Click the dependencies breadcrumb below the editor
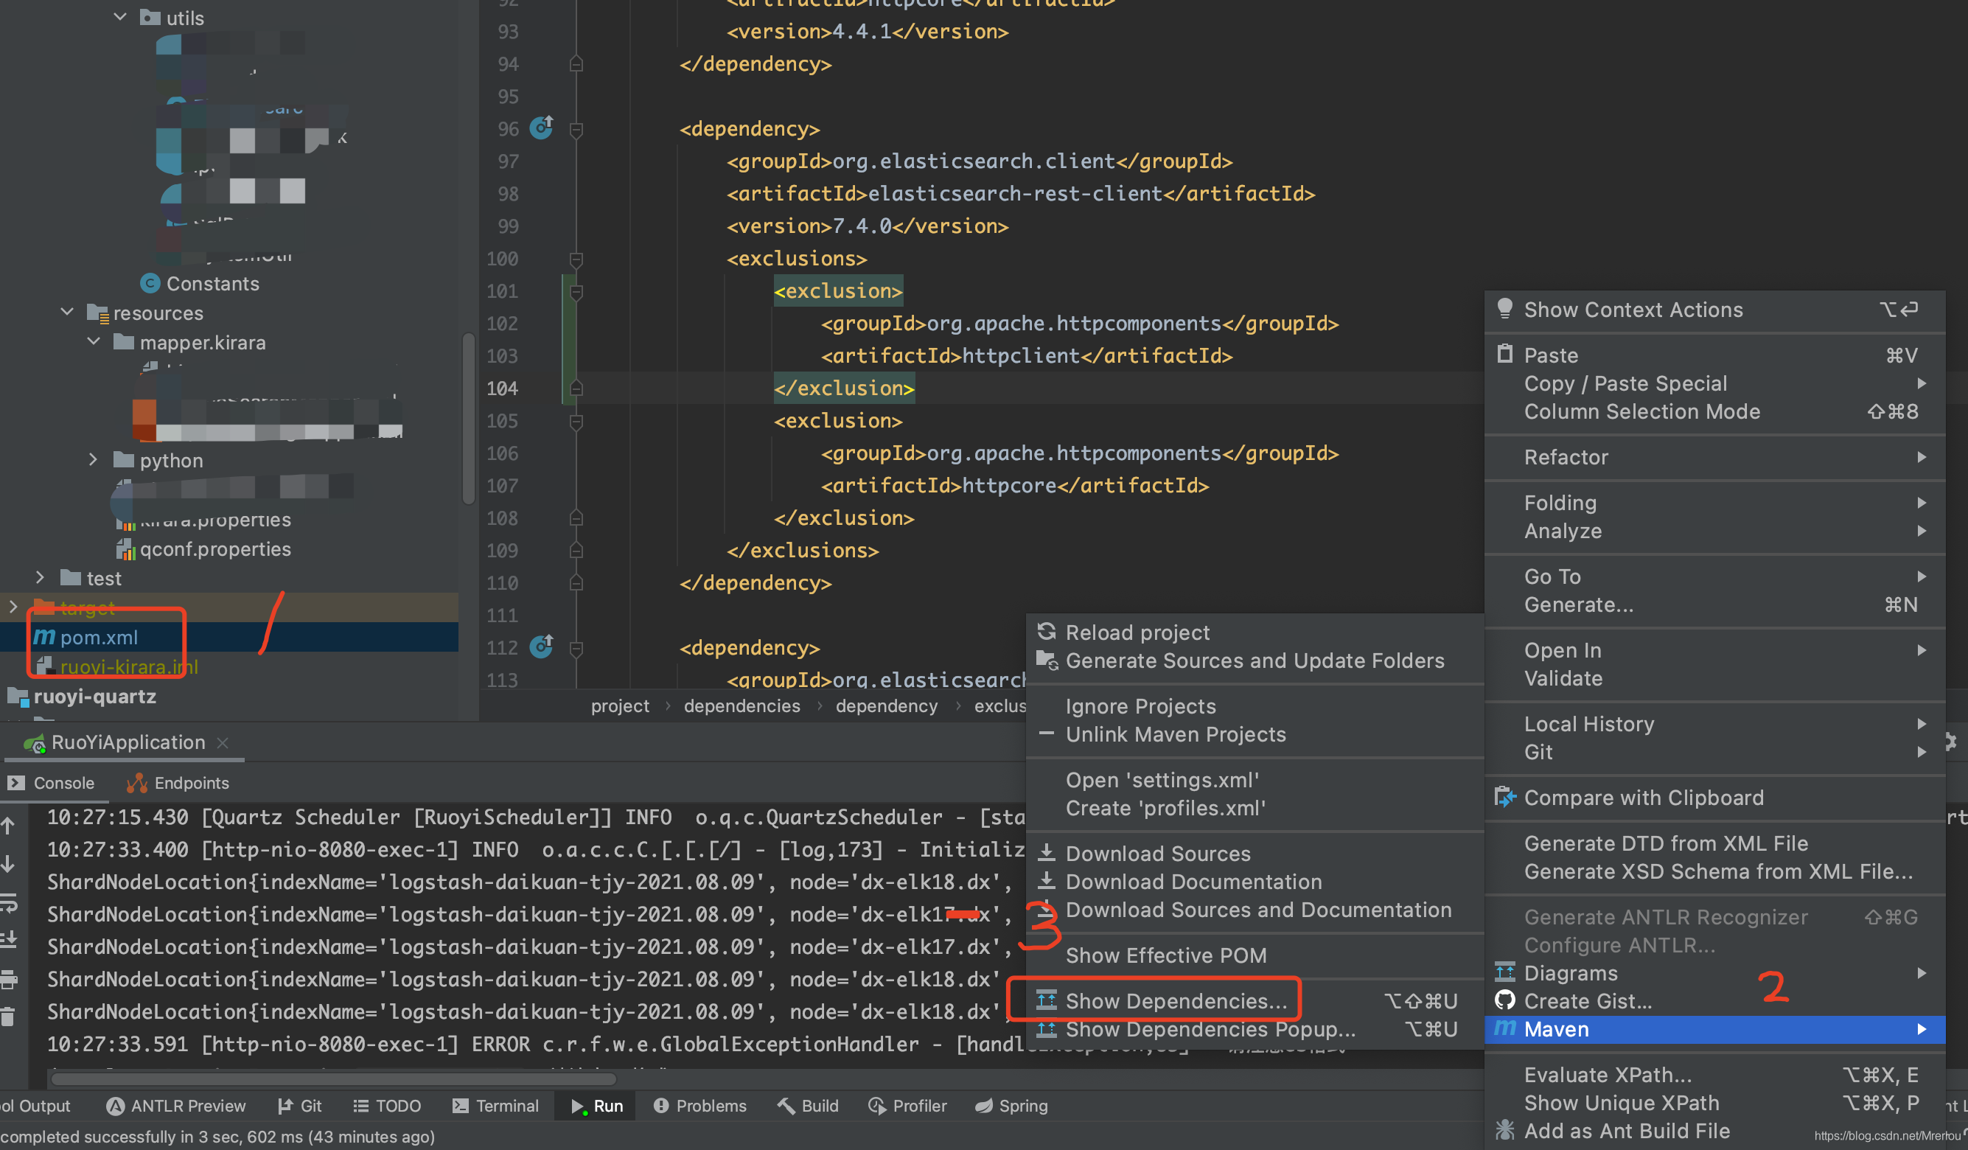Screen dimensions: 1968x1150 [x=741, y=705]
